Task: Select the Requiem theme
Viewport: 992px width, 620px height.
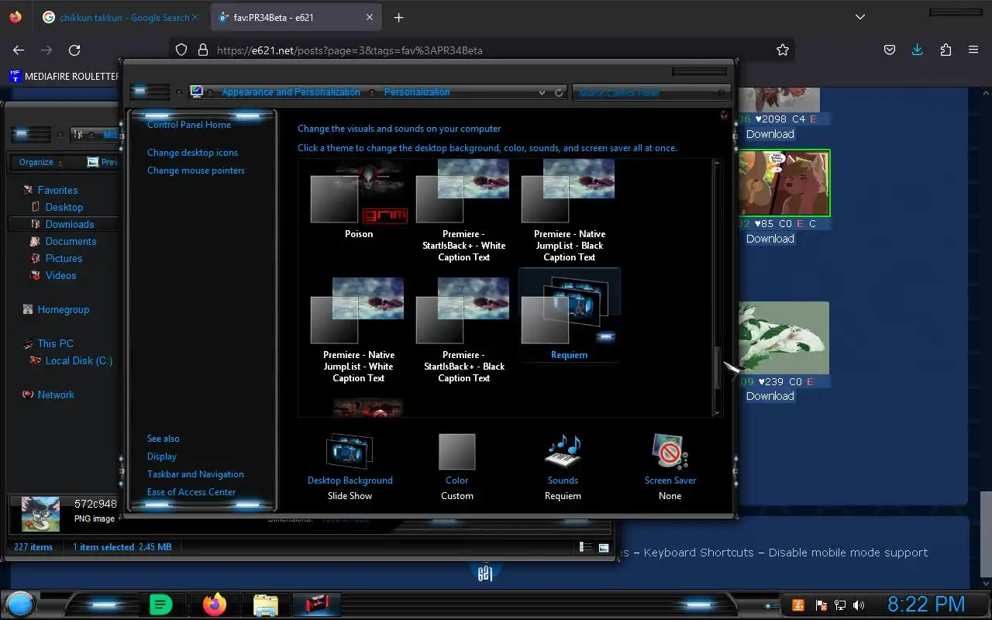Action: click(569, 315)
